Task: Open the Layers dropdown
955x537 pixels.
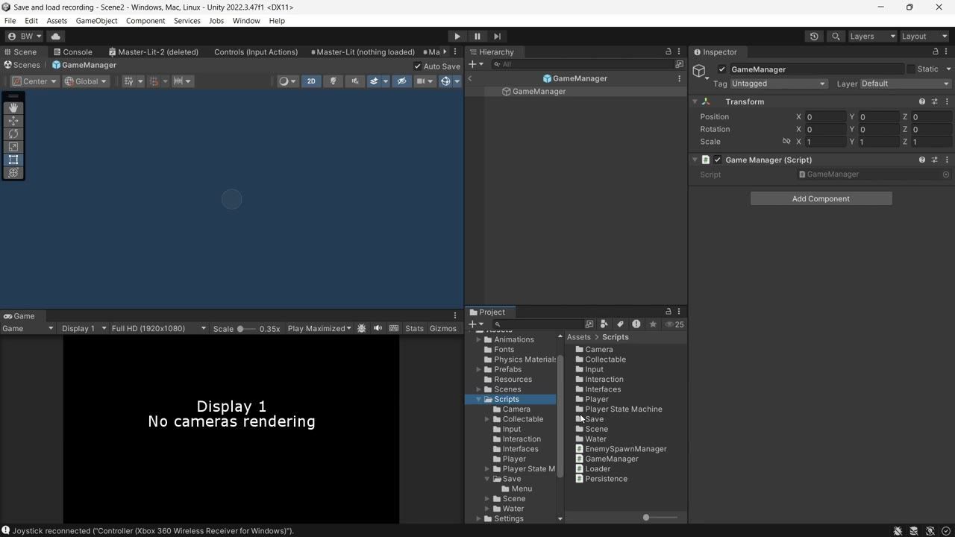Action: click(872, 36)
